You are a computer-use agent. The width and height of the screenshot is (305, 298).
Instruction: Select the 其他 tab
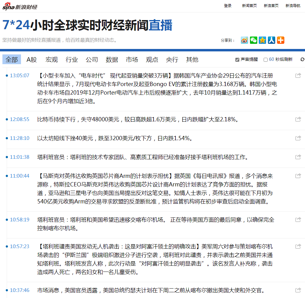point(192,59)
